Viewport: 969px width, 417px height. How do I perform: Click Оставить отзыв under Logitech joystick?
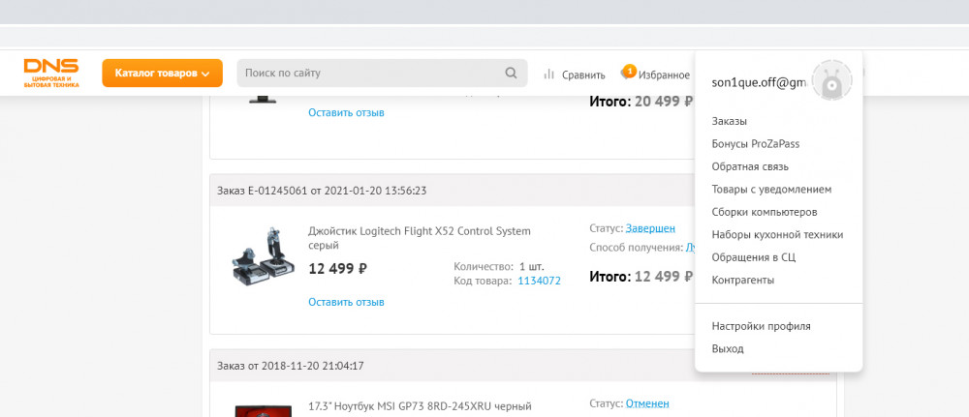click(346, 302)
